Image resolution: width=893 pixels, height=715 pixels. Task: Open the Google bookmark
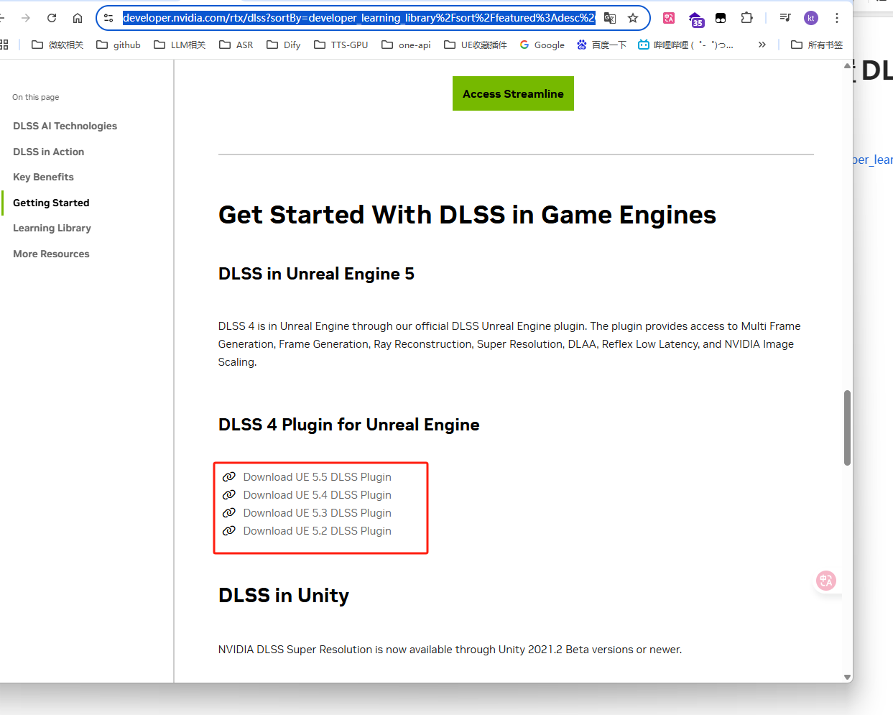pos(542,45)
